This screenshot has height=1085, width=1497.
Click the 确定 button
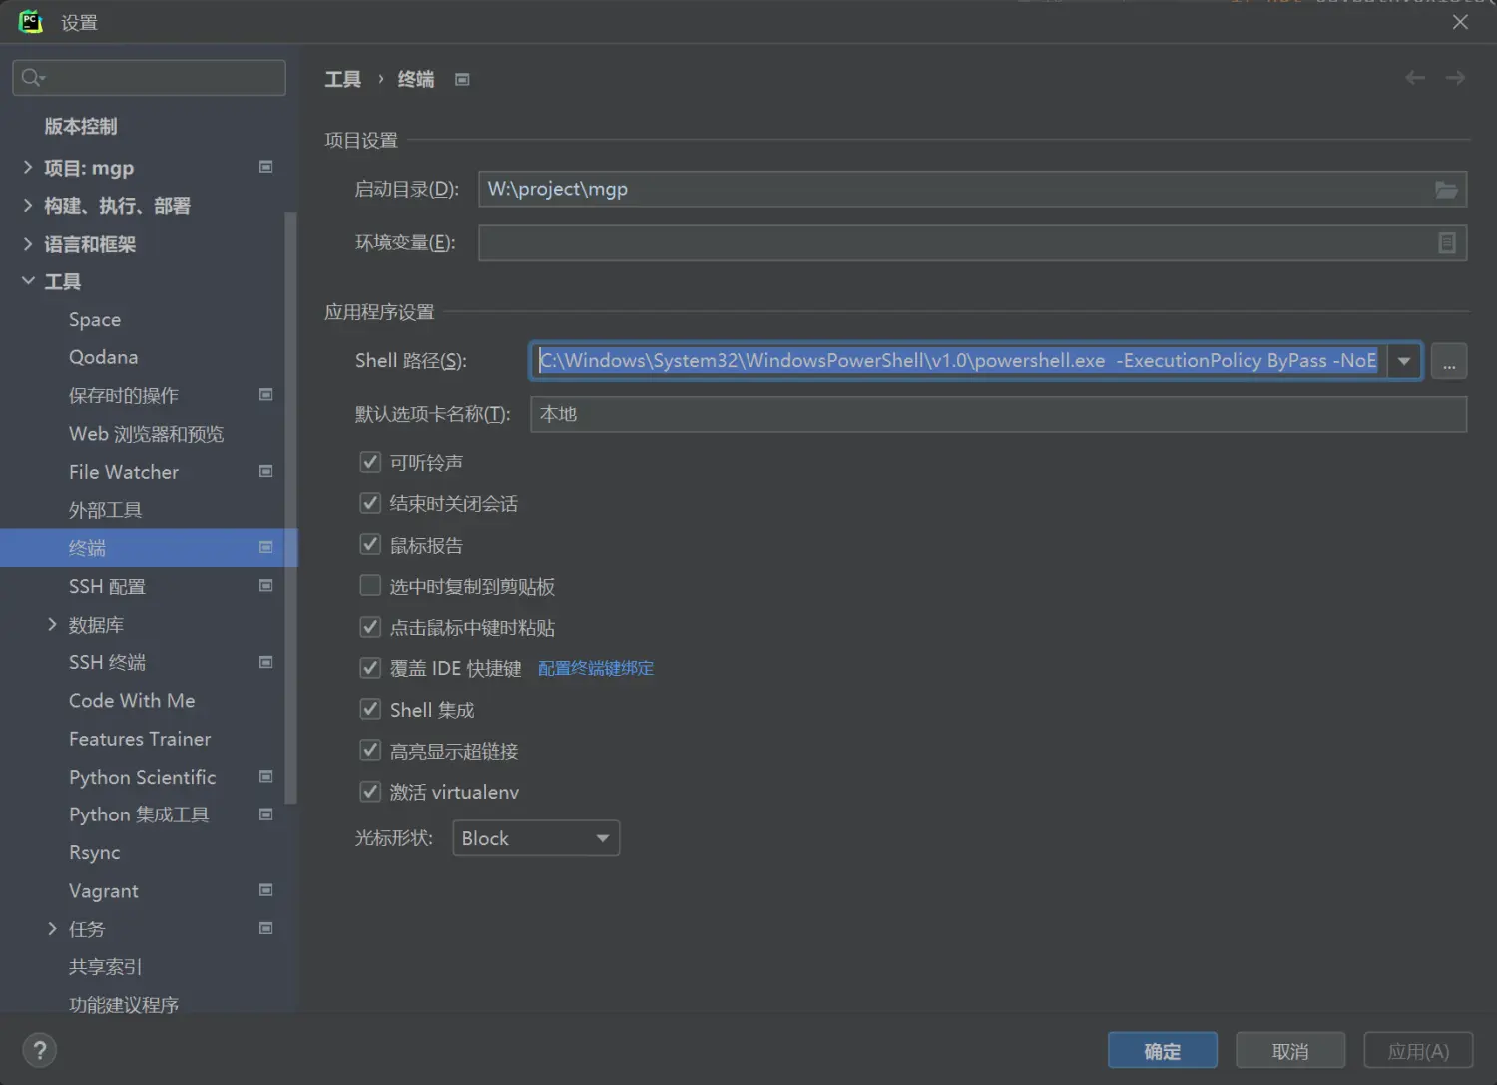click(x=1162, y=1051)
